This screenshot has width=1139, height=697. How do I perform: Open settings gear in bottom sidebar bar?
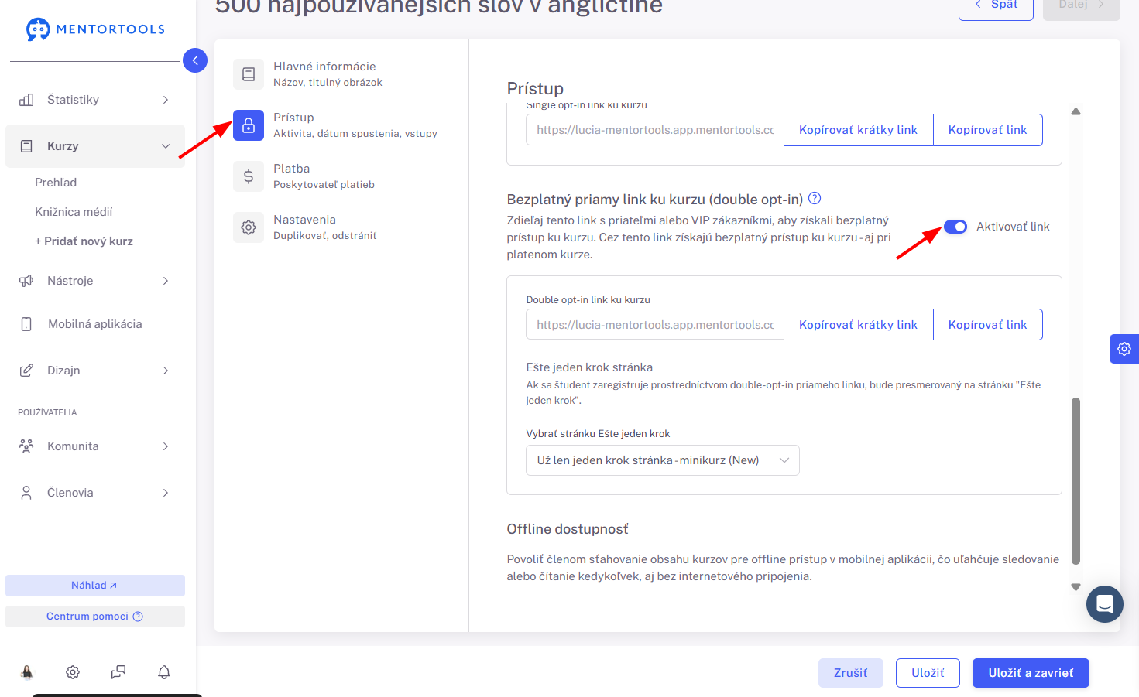tap(73, 672)
